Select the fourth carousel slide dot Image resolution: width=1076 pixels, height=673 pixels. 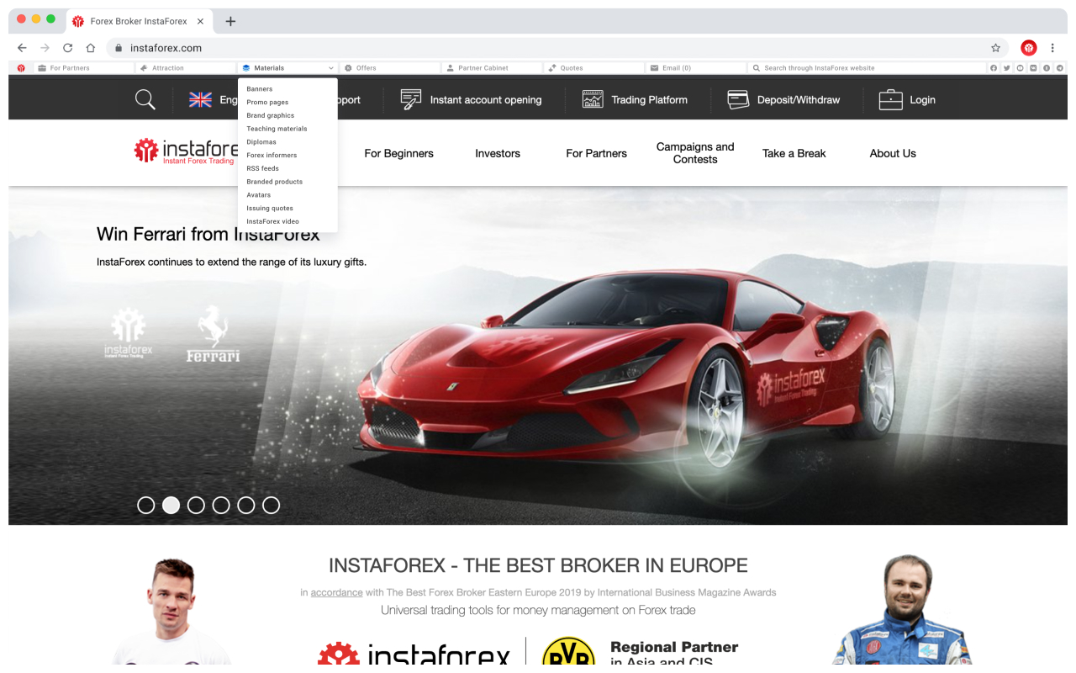click(221, 505)
